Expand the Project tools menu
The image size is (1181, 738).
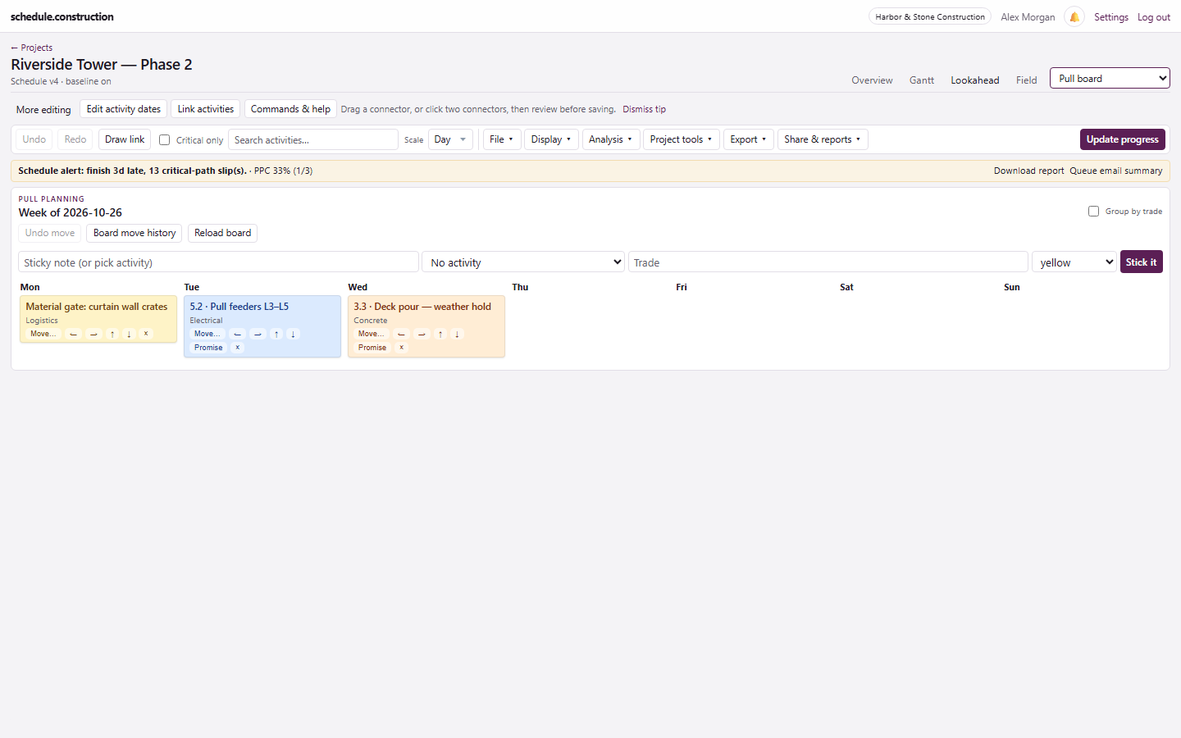pos(681,139)
